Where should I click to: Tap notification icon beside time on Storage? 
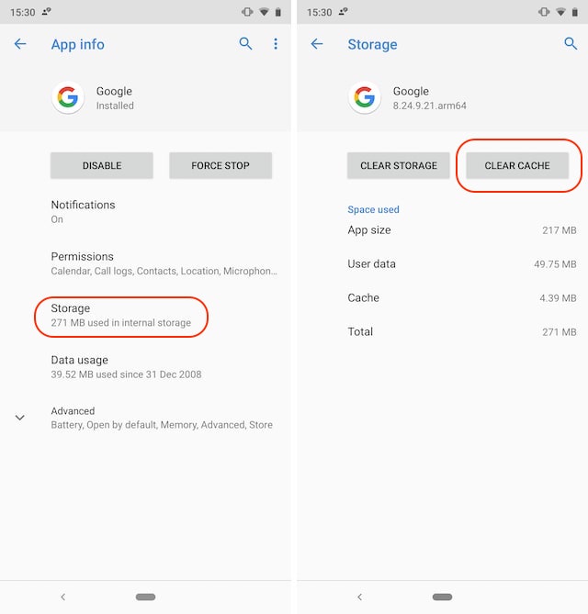tap(344, 12)
